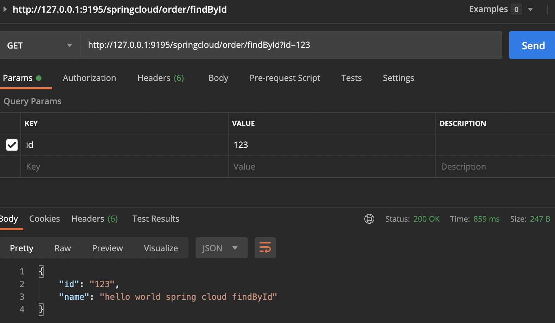This screenshot has height=323, width=555.
Task: Select the response Body tab
Action: coord(9,218)
